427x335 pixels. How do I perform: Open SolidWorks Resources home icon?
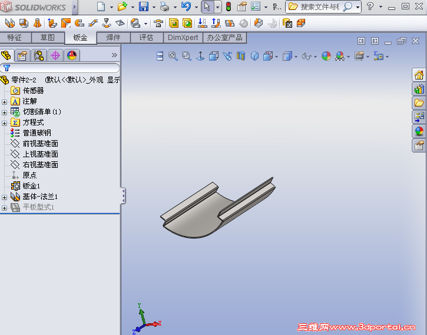[419, 75]
